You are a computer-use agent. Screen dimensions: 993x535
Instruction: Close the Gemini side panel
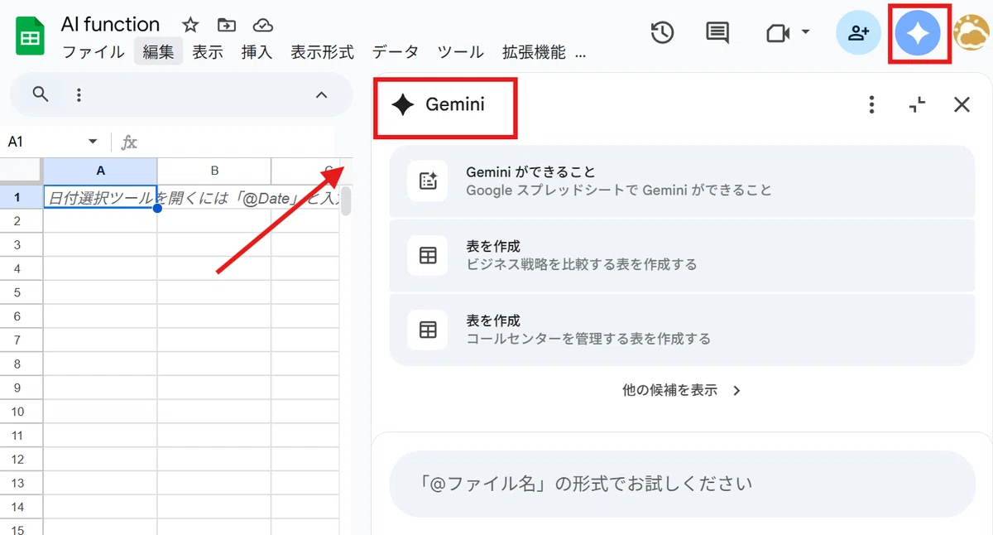tap(962, 104)
